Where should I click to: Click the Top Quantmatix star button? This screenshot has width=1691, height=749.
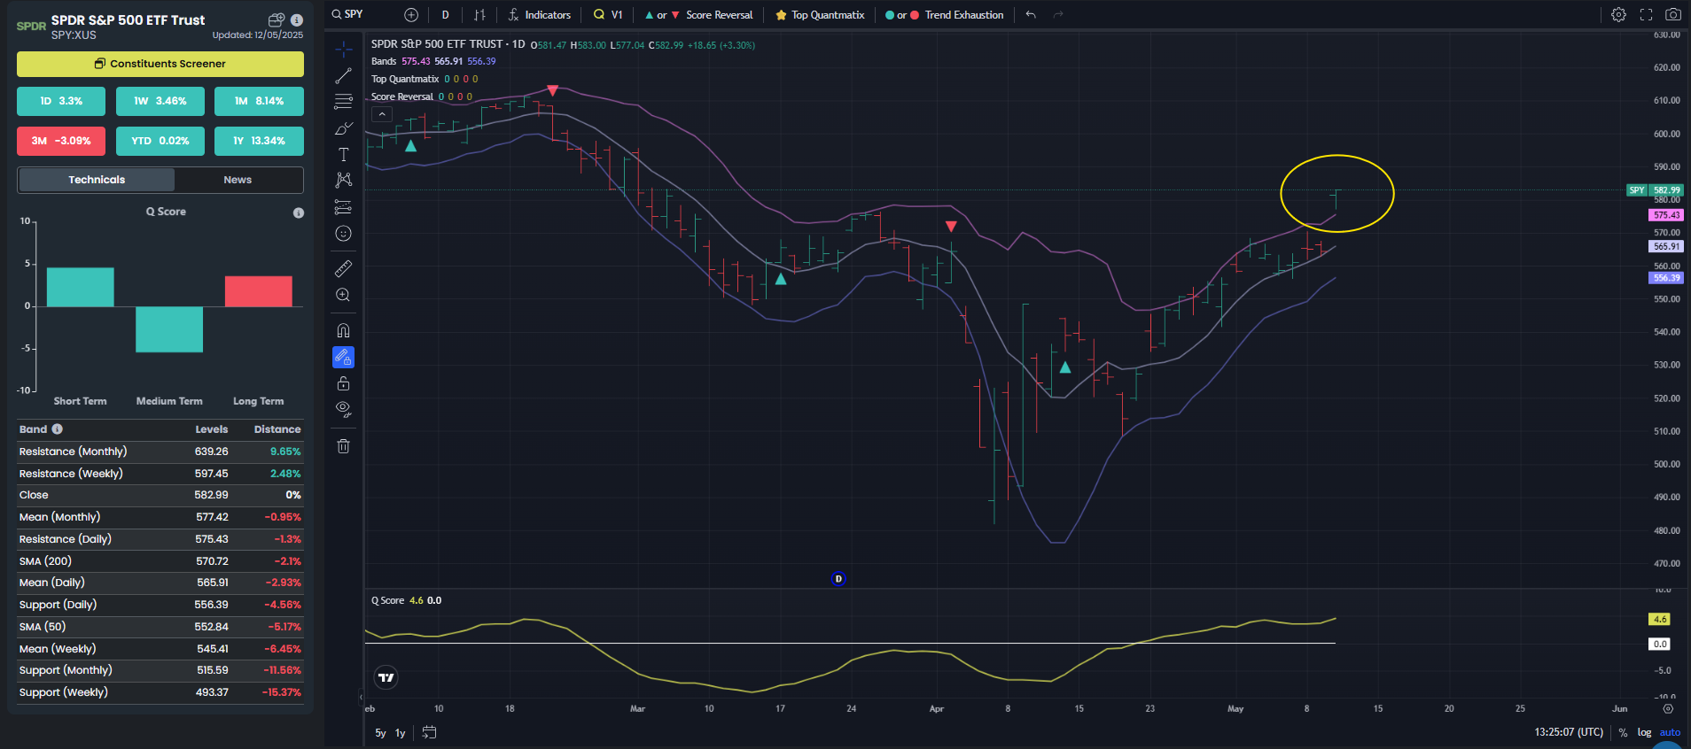[x=820, y=14]
